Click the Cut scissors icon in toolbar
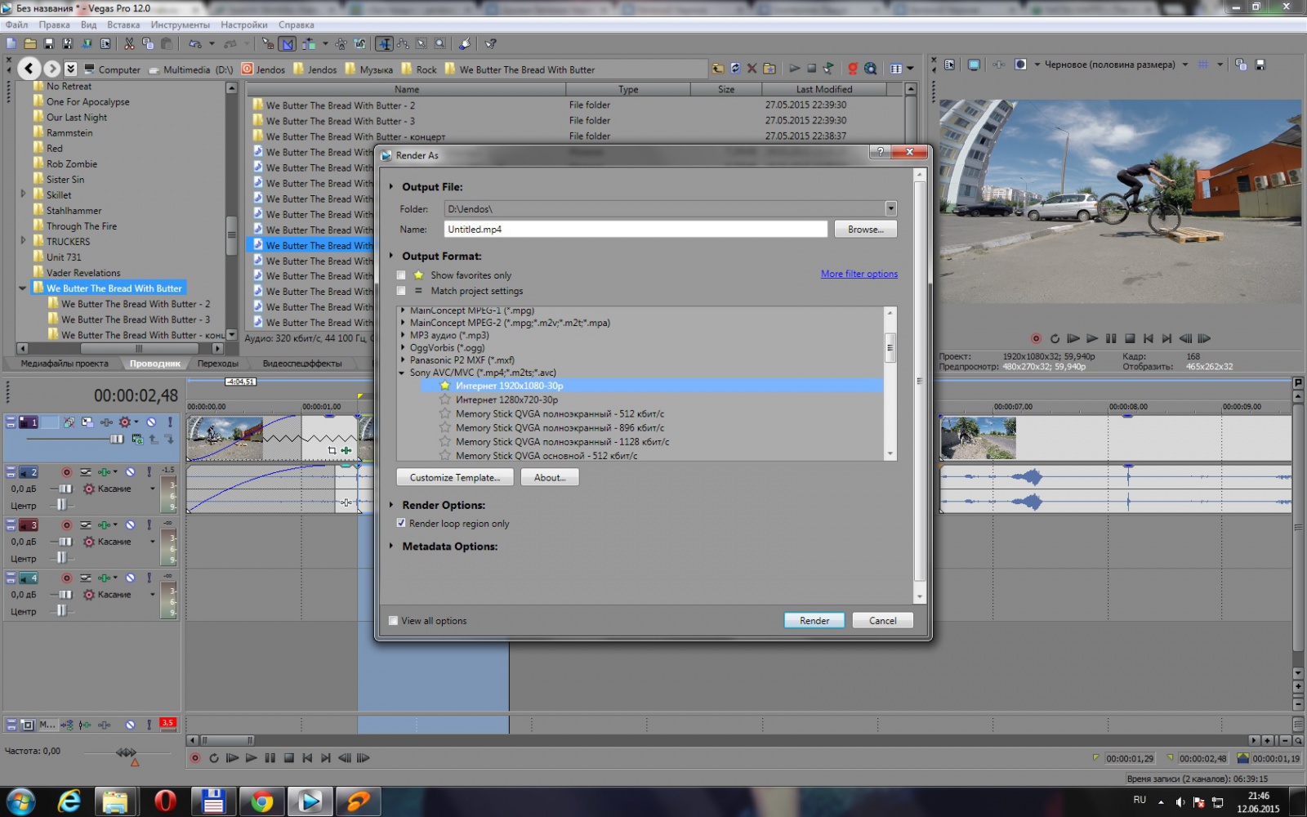The height and width of the screenshot is (817, 1307). pyautogui.click(x=129, y=44)
